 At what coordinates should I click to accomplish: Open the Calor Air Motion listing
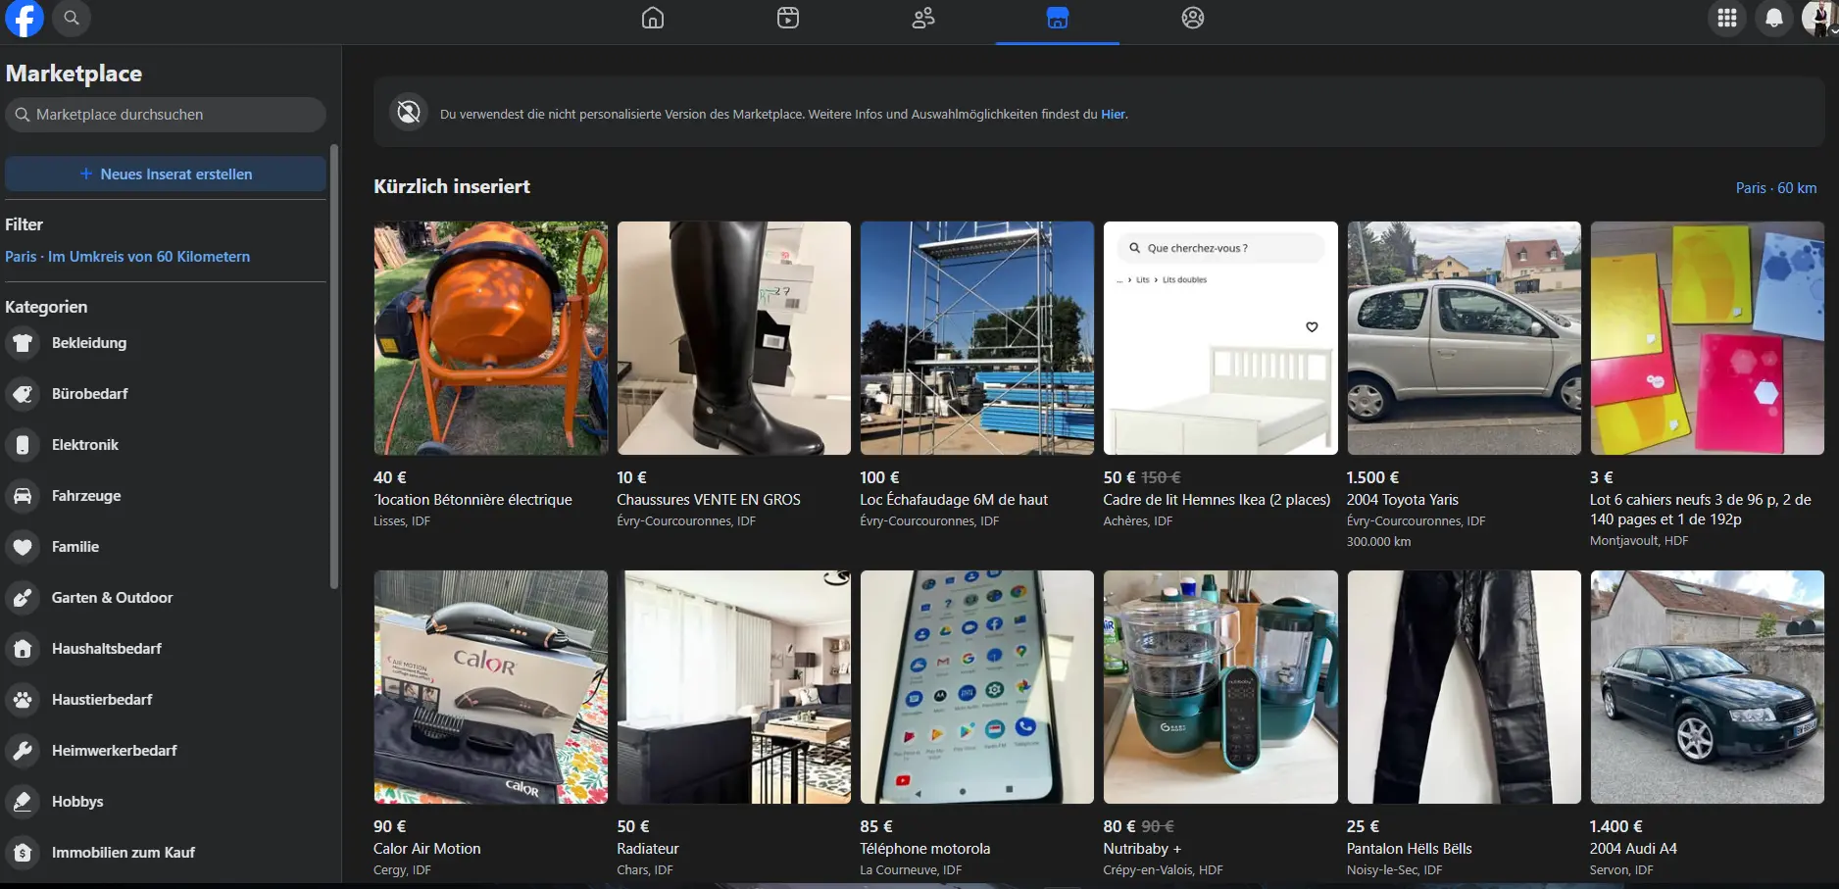(490, 724)
